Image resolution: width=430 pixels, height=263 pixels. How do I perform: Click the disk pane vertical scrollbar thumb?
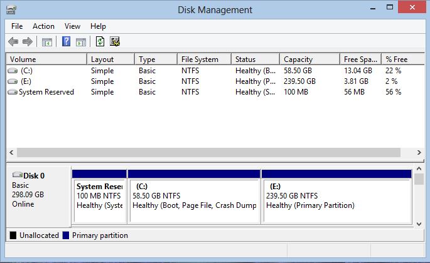419,179
